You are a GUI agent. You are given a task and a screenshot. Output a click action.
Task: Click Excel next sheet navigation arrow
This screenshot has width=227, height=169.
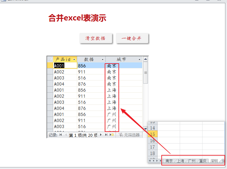click(157, 161)
